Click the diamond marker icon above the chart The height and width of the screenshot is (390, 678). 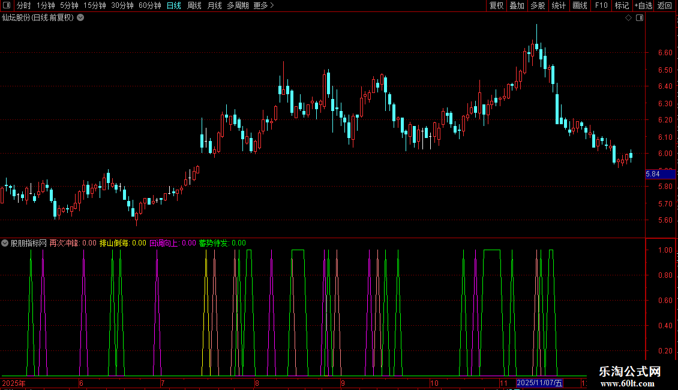tap(628, 18)
